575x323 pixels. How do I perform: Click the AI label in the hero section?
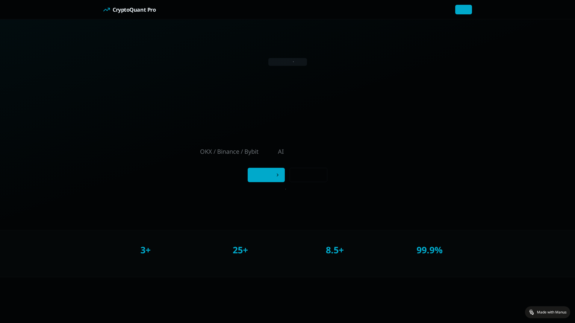pos(281,152)
